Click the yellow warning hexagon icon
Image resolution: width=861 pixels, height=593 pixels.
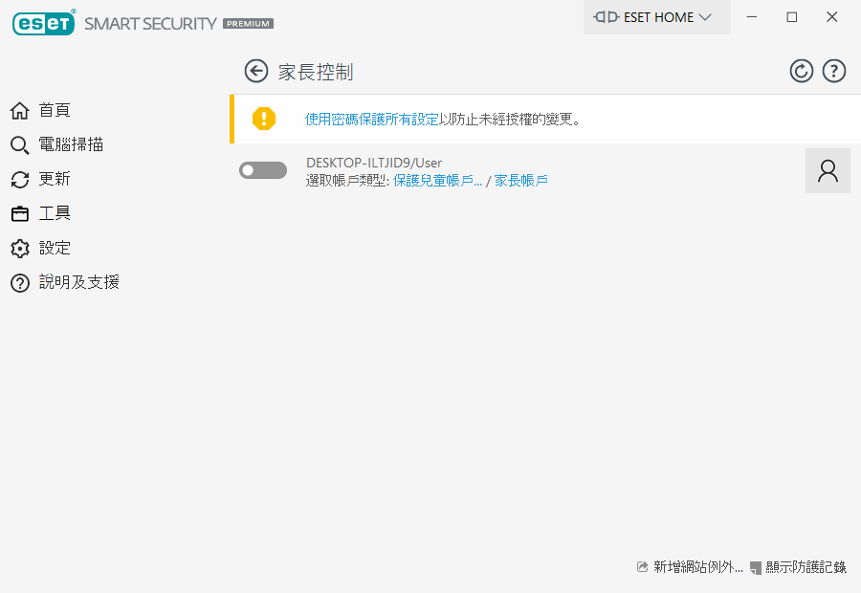[x=263, y=119]
